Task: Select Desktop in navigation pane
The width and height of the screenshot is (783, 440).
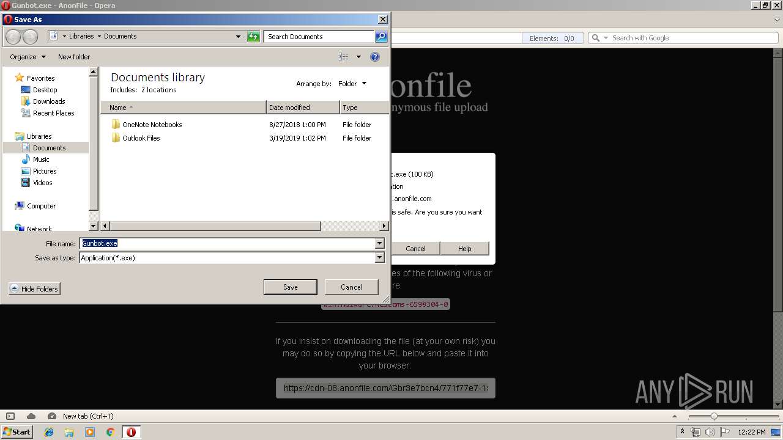Action: click(45, 90)
